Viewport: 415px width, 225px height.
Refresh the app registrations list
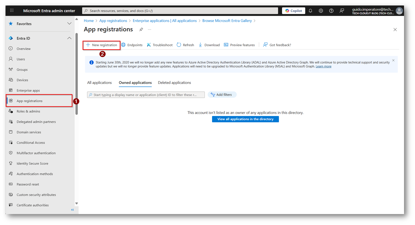coord(185,45)
